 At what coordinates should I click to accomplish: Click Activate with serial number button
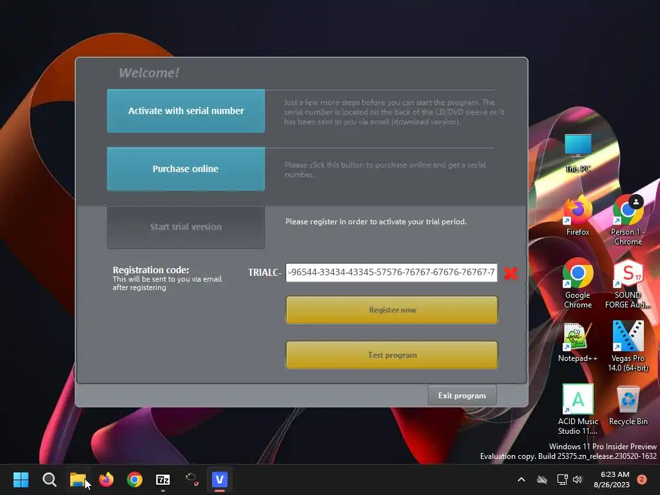tap(186, 111)
